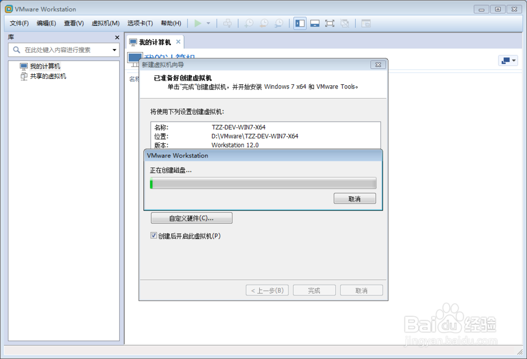Image resolution: width=527 pixels, height=359 pixels.
Task: Open the power options dropdown arrow
Action: point(208,23)
